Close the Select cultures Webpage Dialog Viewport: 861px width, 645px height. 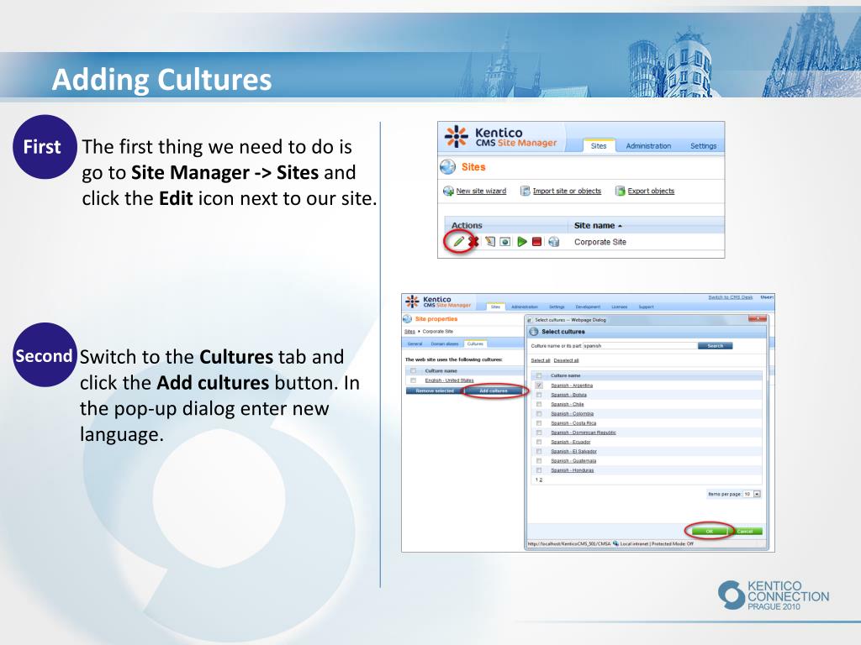point(758,318)
